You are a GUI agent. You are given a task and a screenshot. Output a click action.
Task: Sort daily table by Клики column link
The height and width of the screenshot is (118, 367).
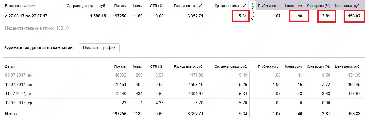pyautogui.click(x=138, y=67)
